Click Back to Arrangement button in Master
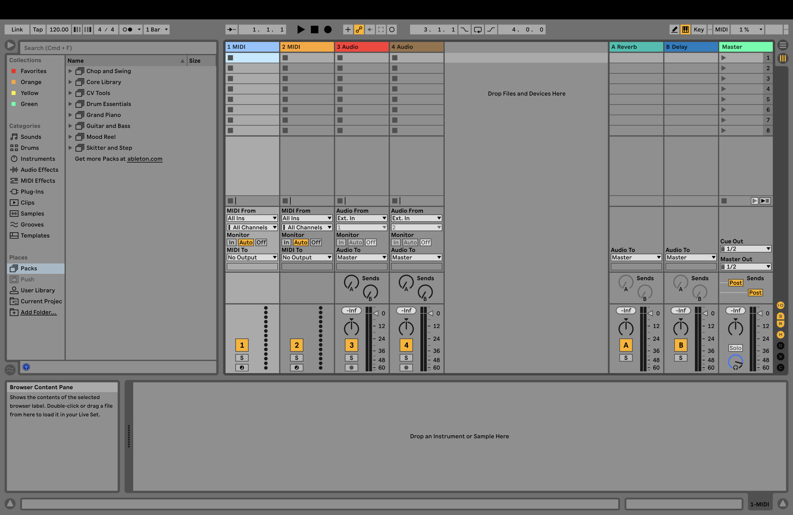The width and height of the screenshot is (793, 515). [x=765, y=201]
